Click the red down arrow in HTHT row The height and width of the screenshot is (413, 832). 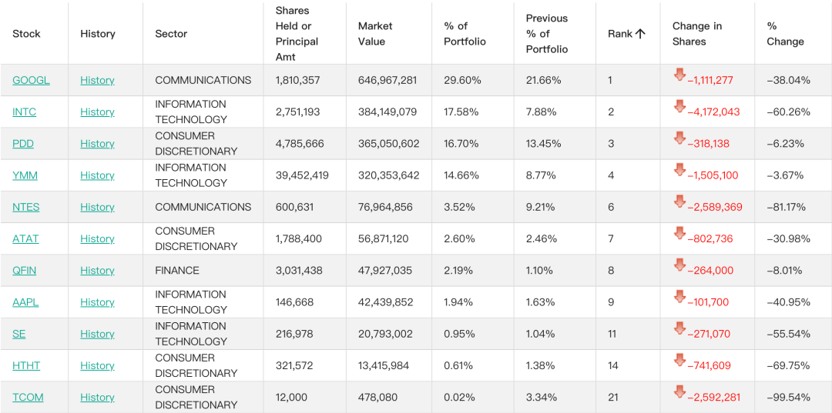click(x=679, y=361)
